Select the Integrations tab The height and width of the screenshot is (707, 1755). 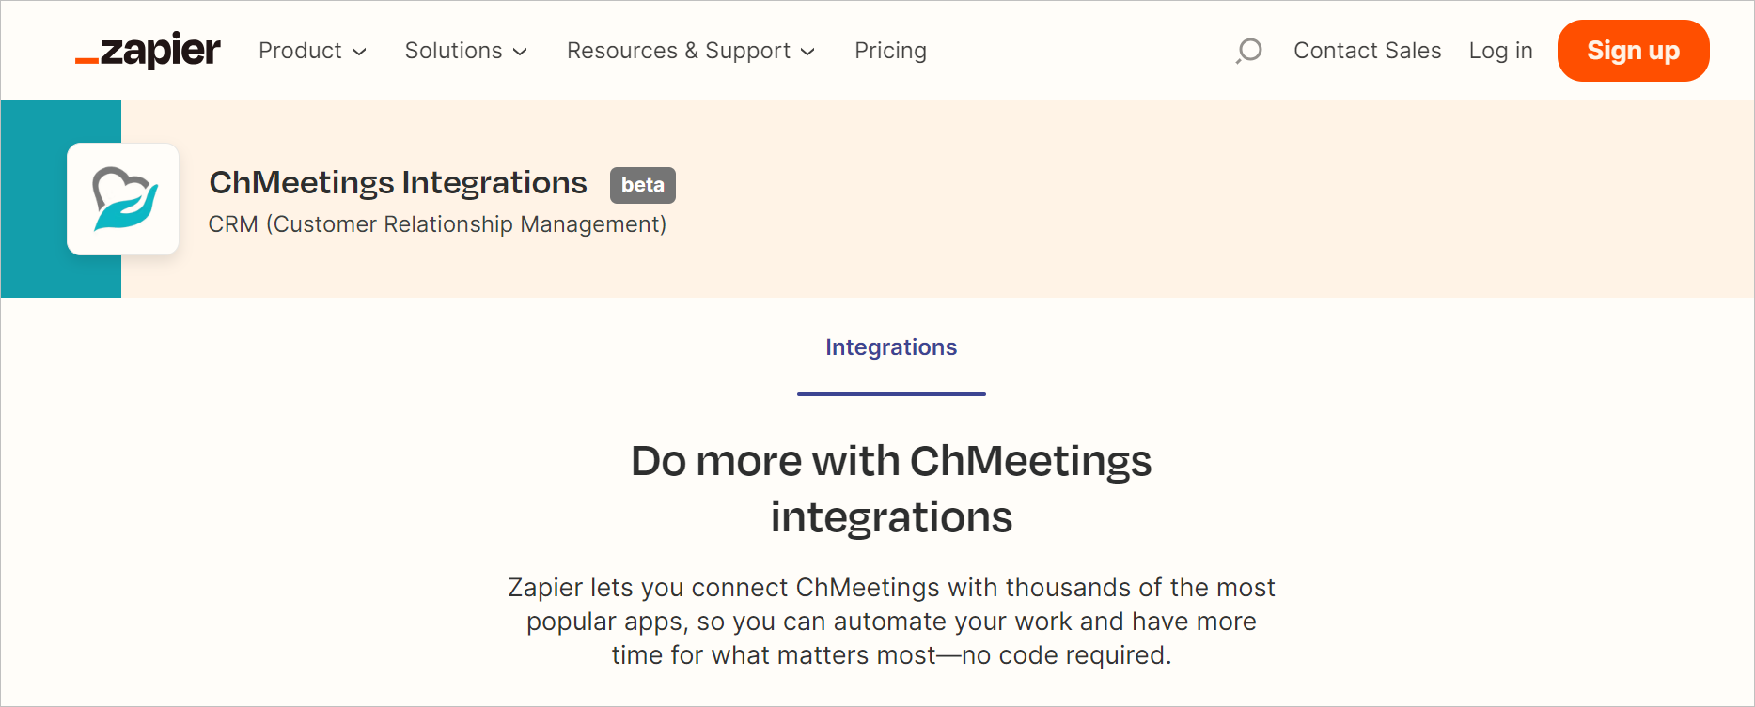tap(891, 347)
